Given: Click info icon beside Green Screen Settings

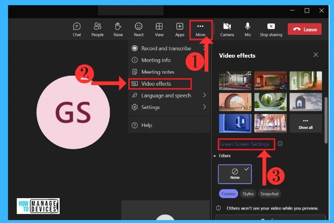Looking at the screenshot, I should [x=280, y=144].
